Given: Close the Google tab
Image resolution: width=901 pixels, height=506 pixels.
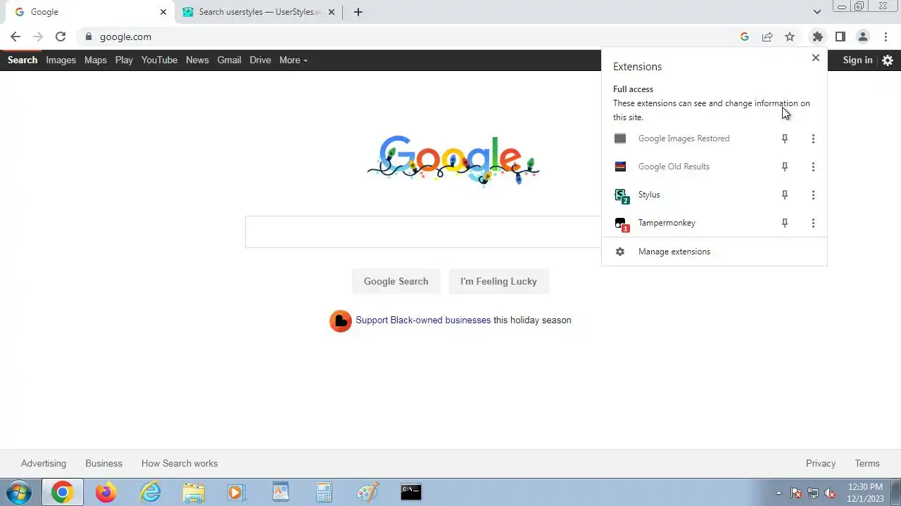Looking at the screenshot, I should [163, 12].
